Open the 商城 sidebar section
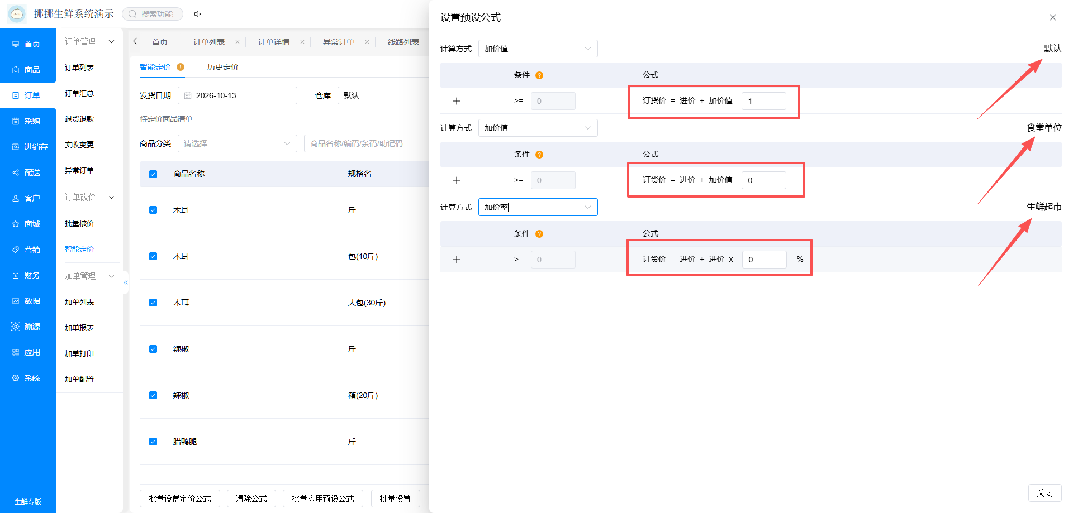 click(x=27, y=224)
